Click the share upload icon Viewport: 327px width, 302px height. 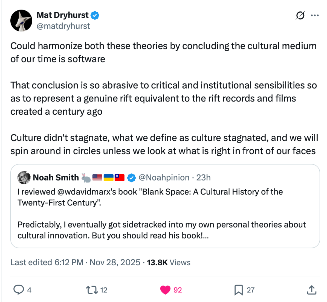tap(311, 290)
